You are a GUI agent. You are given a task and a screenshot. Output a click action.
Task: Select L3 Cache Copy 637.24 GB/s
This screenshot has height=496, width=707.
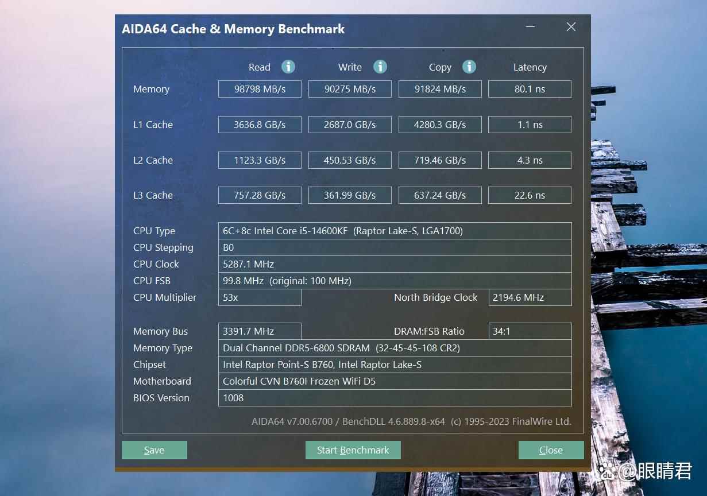tap(440, 195)
